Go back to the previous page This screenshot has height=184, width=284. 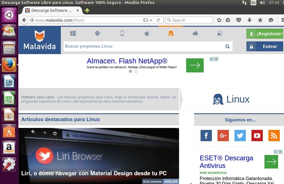[x=24, y=20]
